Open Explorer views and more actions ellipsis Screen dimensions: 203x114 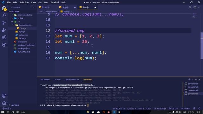33,7
